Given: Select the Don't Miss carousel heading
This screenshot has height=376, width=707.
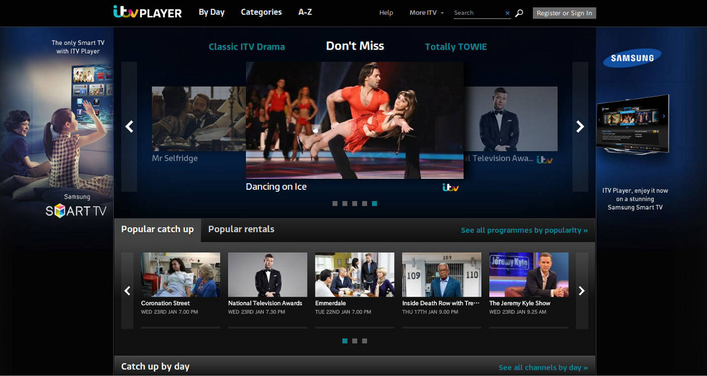Looking at the screenshot, I should 355,46.
